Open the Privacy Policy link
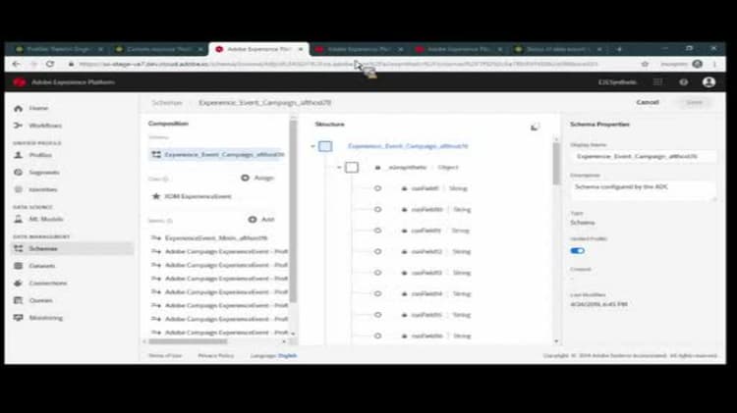The width and height of the screenshot is (737, 413). click(x=216, y=356)
